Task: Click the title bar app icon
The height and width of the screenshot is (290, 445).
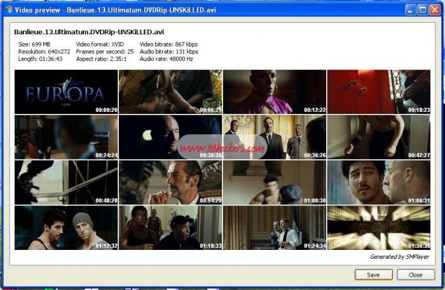Action: (x=9, y=10)
